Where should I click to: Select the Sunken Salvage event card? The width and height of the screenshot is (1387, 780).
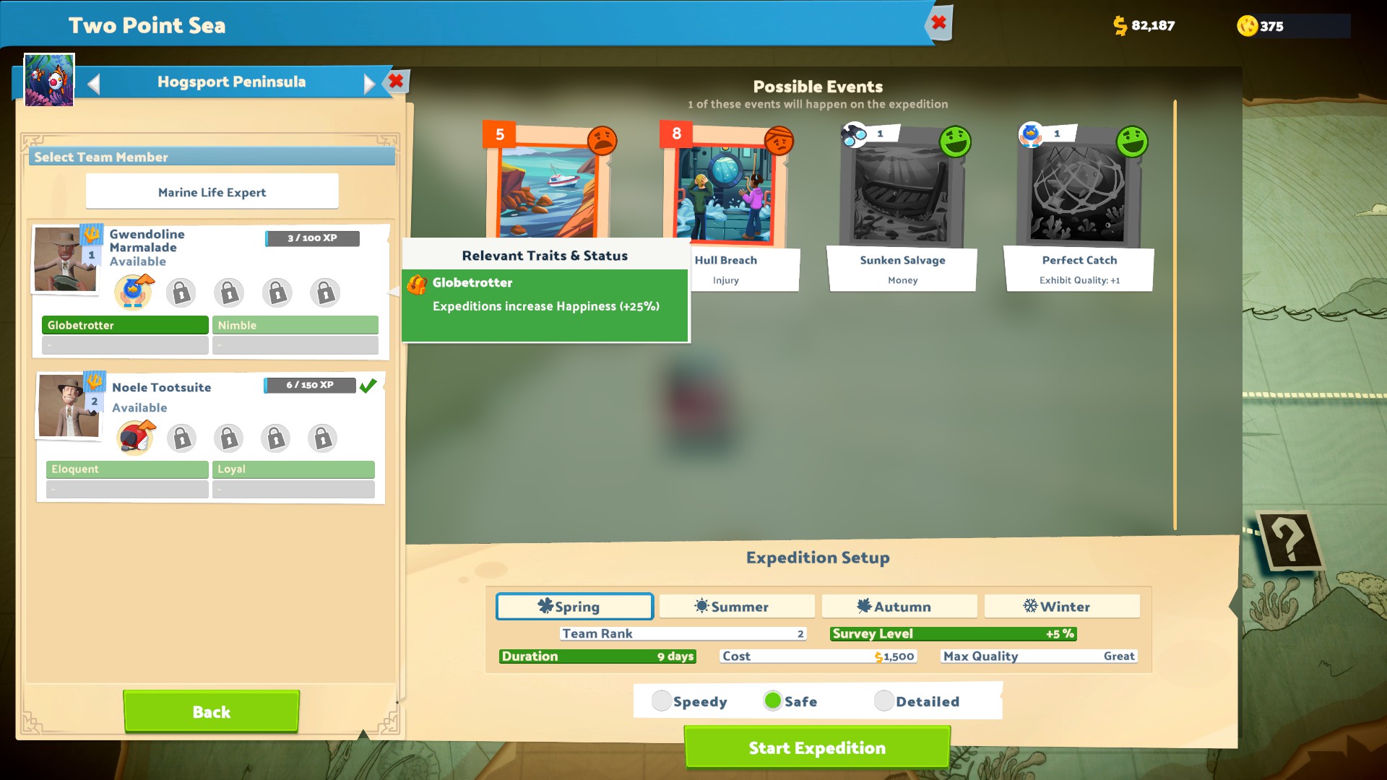[902, 206]
